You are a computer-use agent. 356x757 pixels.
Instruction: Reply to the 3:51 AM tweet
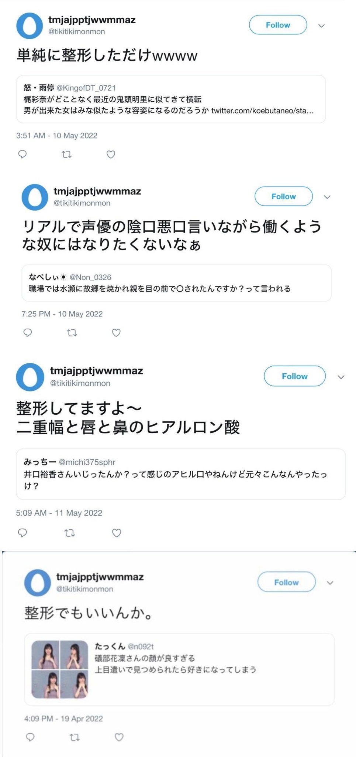tap(23, 154)
